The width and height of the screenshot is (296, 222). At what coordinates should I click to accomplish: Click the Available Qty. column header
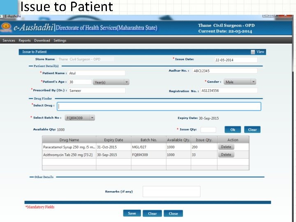178,140
